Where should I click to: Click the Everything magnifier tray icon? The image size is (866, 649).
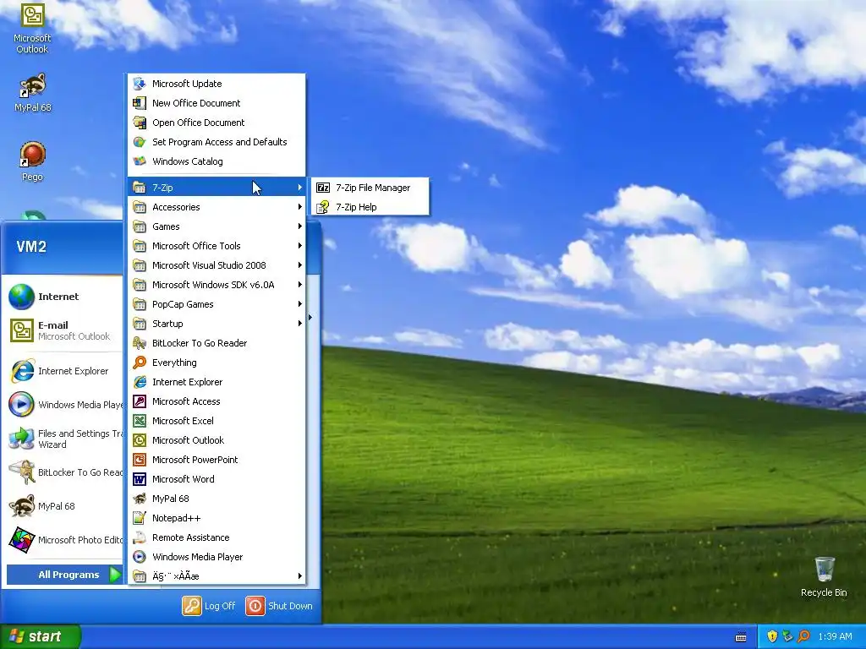pyautogui.click(x=803, y=636)
